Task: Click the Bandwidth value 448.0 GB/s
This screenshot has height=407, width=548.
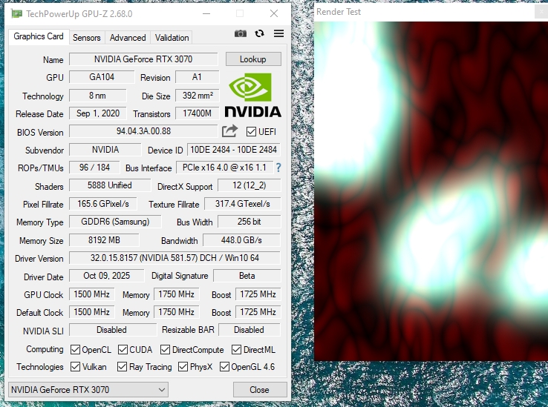Action: (x=241, y=240)
